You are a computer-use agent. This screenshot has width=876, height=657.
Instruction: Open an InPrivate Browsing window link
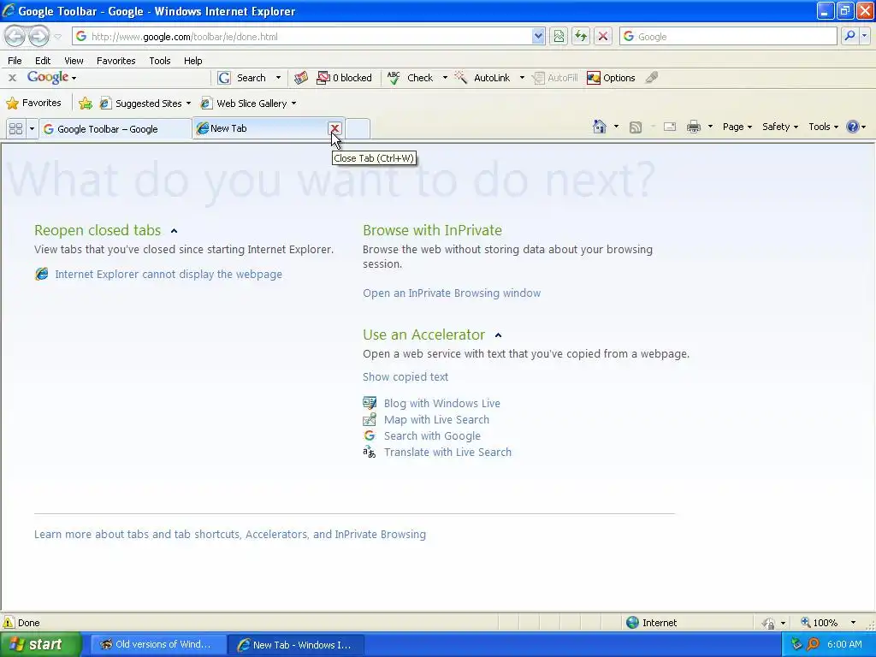[452, 293]
